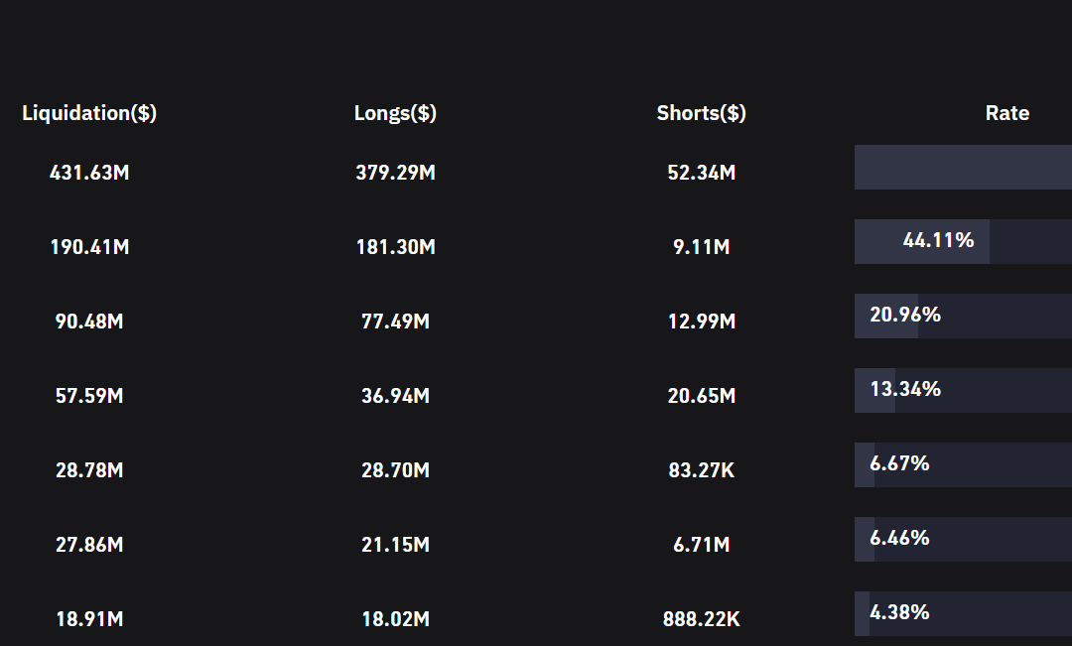This screenshot has width=1072, height=646.
Task: Click the Rate column header
Action: coord(1007,113)
